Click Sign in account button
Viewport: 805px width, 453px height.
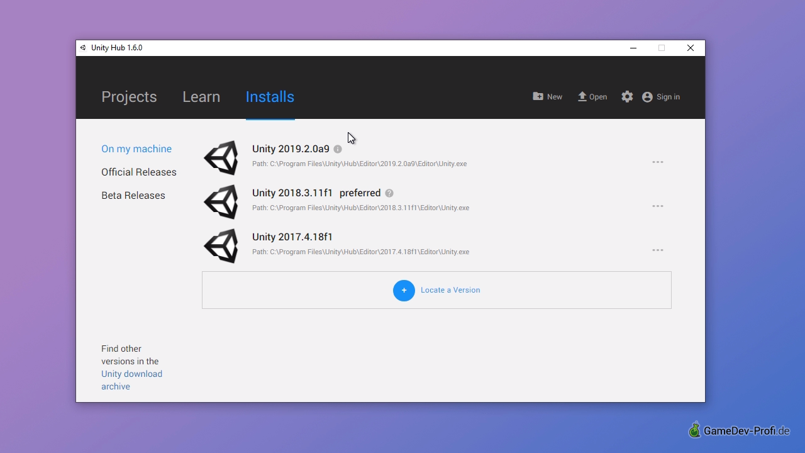point(661,97)
